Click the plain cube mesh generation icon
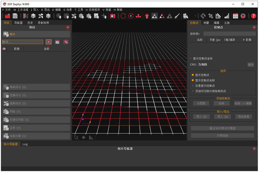259x172 pixels. coord(33,16)
